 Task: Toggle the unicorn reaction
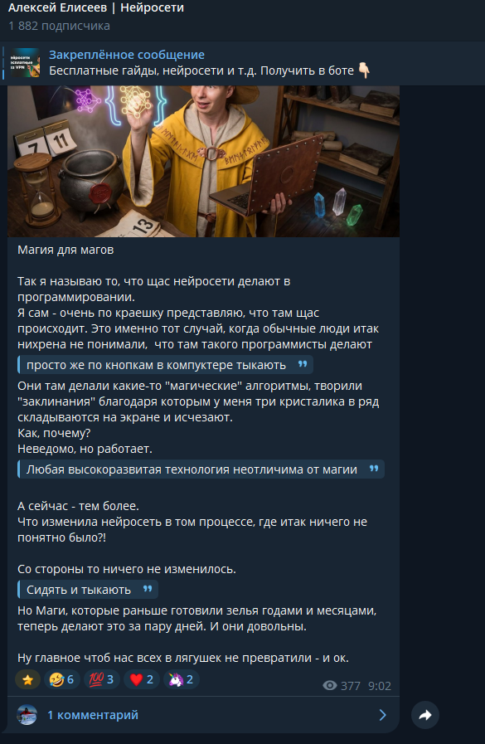coord(181,679)
